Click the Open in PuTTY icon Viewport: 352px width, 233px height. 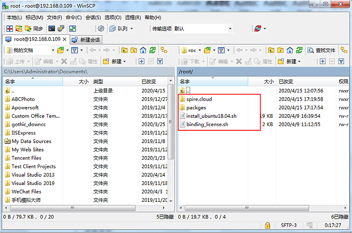click(61, 29)
